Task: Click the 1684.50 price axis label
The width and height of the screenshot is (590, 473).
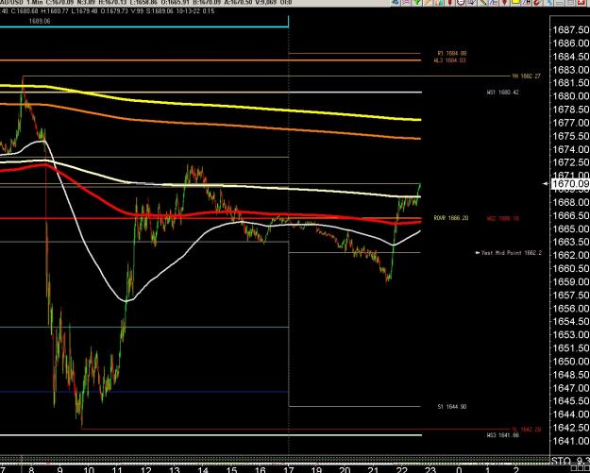Action: pos(570,57)
